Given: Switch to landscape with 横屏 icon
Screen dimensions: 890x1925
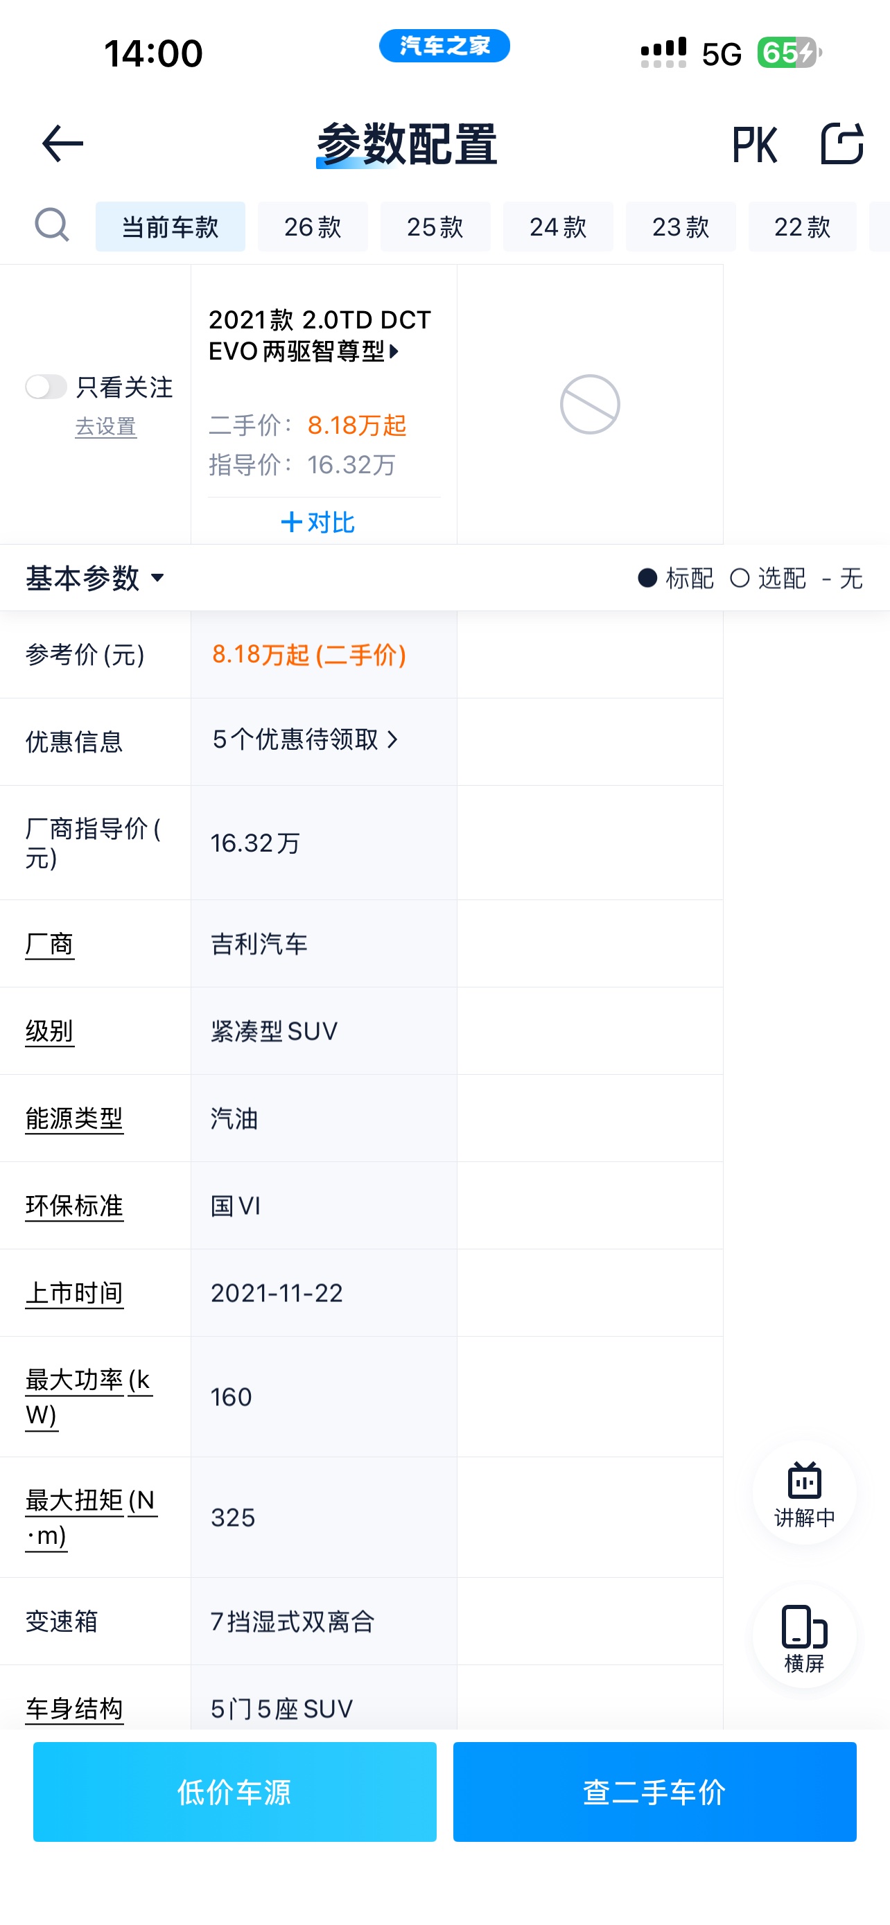Looking at the screenshot, I should pyautogui.click(x=804, y=1637).
